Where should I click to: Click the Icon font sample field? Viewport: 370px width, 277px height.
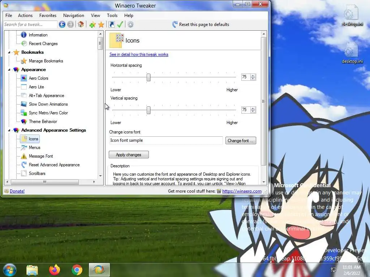166,140
